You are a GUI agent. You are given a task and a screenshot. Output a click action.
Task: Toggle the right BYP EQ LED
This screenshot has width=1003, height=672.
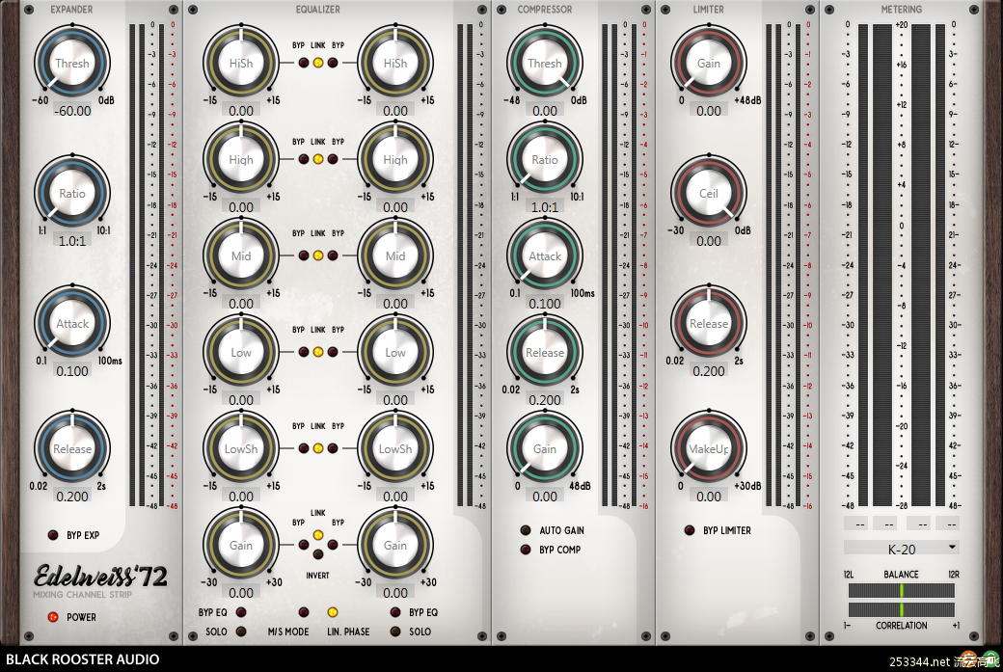395,612
